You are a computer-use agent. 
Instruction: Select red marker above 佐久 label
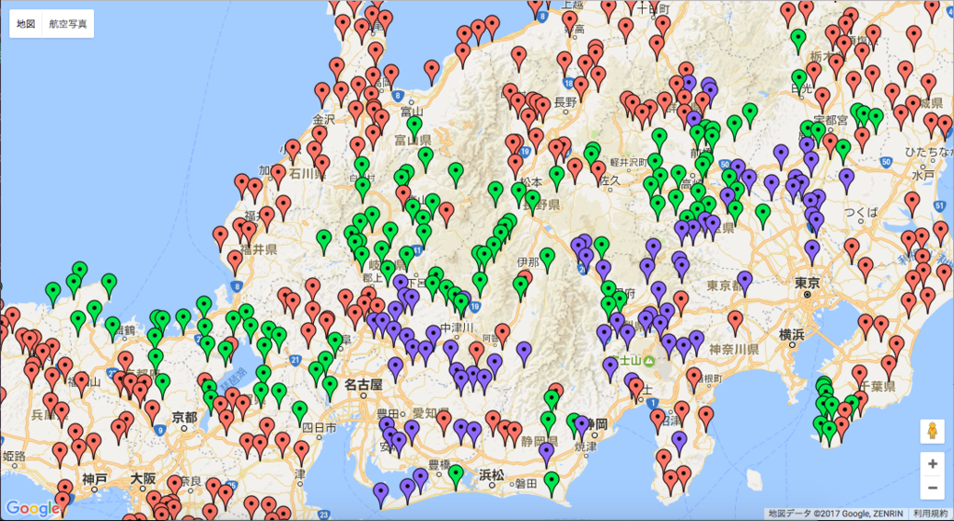(x=598, y=172)
